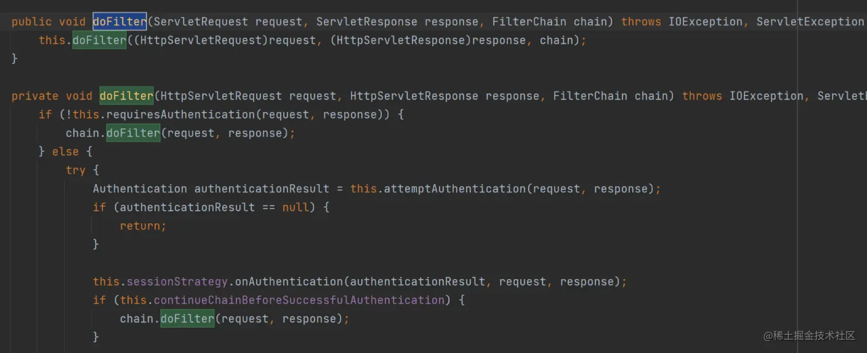
Task: Click the try keyword
Action: (75, 170)
